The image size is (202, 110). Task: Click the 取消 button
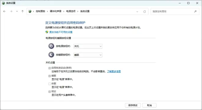point(149,105)
